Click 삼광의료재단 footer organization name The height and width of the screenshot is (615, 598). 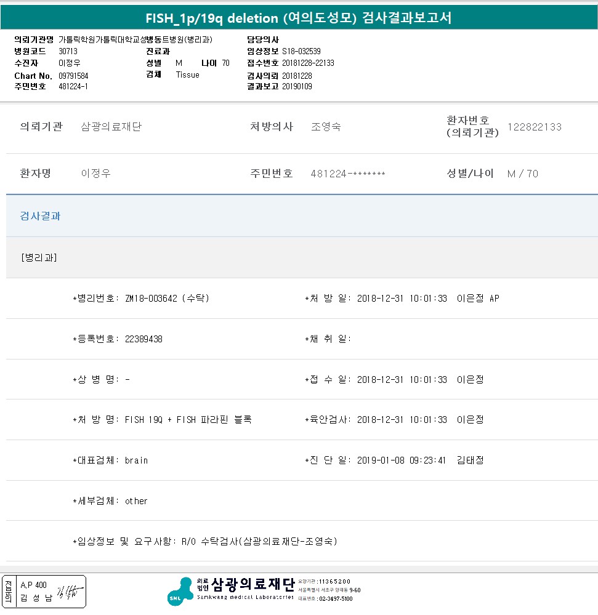[253, 584]
